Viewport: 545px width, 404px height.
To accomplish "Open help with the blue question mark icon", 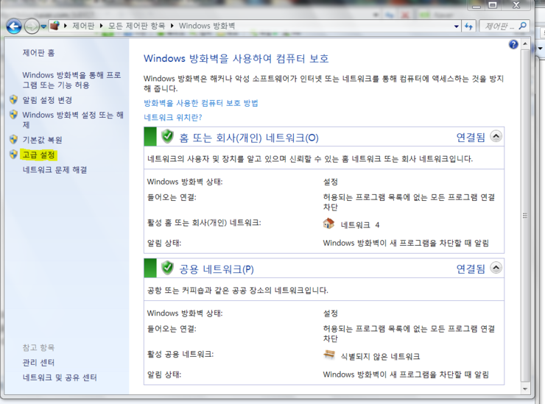I will (x=513, y=44).
